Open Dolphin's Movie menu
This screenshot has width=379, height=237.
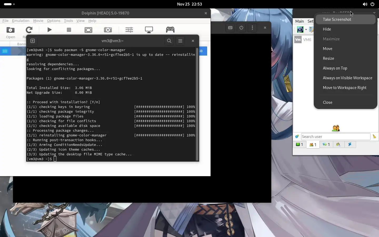pos(38,21)
